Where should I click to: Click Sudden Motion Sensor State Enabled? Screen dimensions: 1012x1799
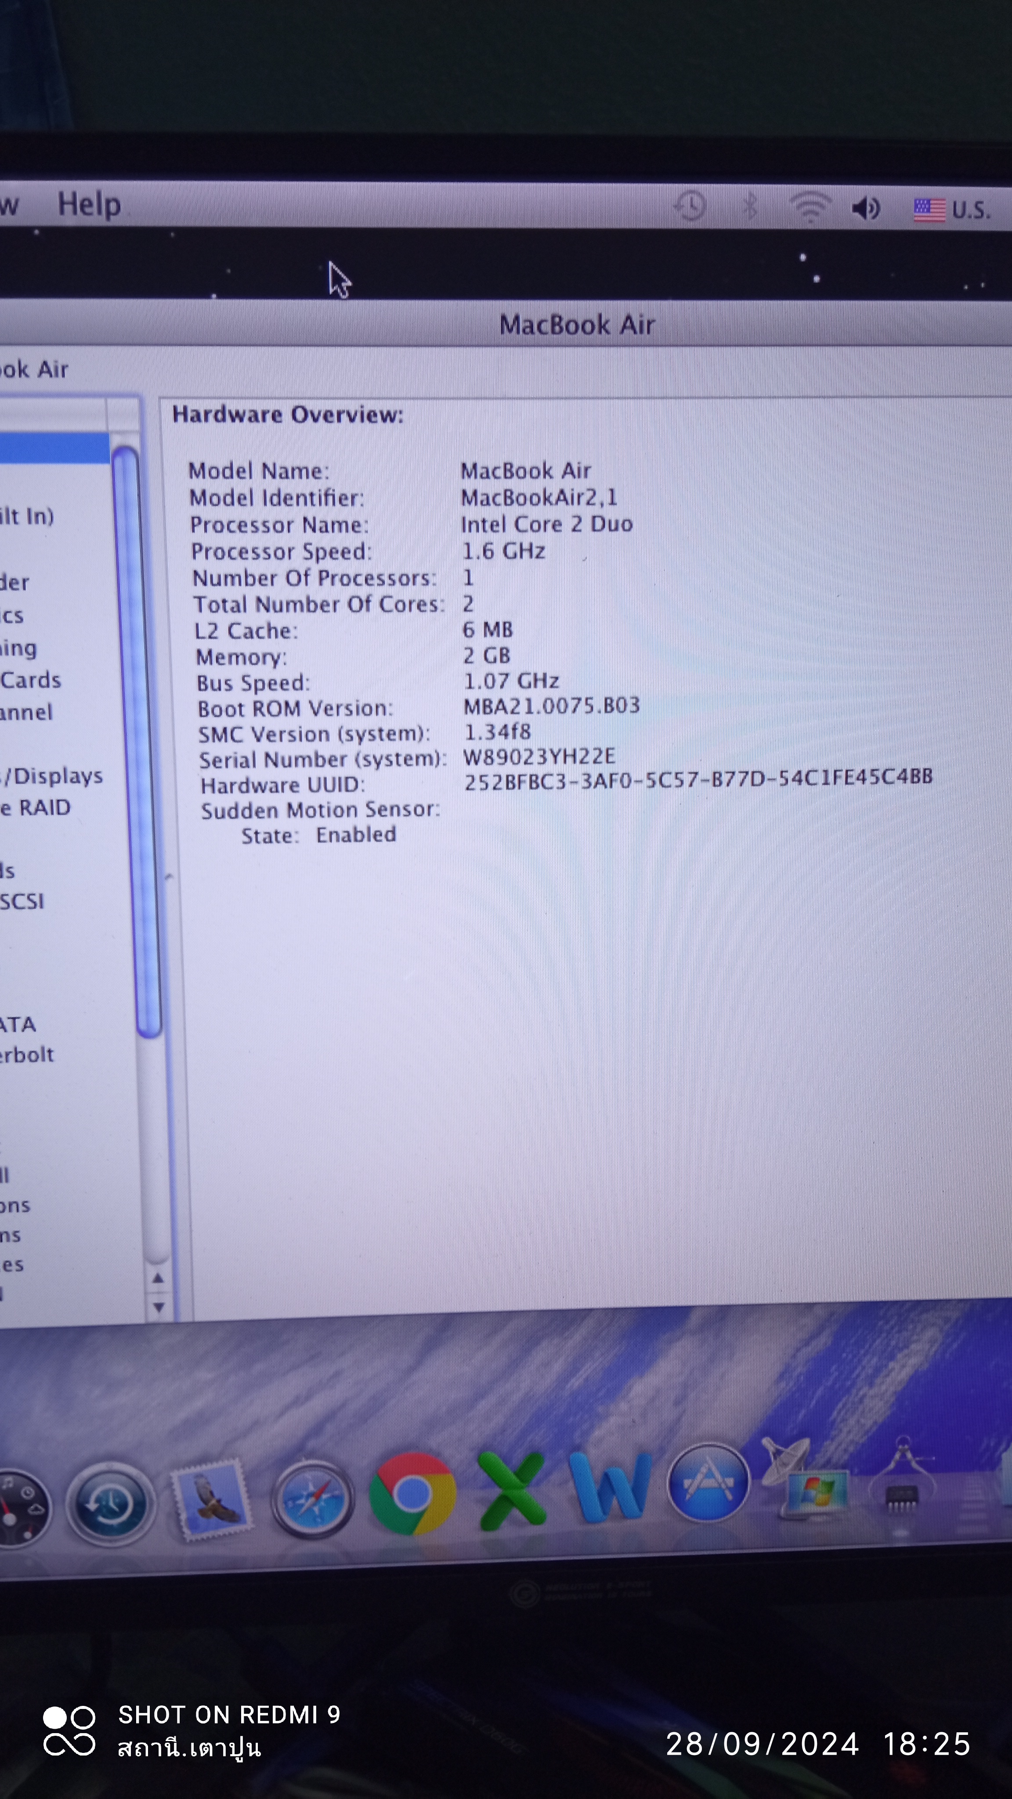point(319,835)
